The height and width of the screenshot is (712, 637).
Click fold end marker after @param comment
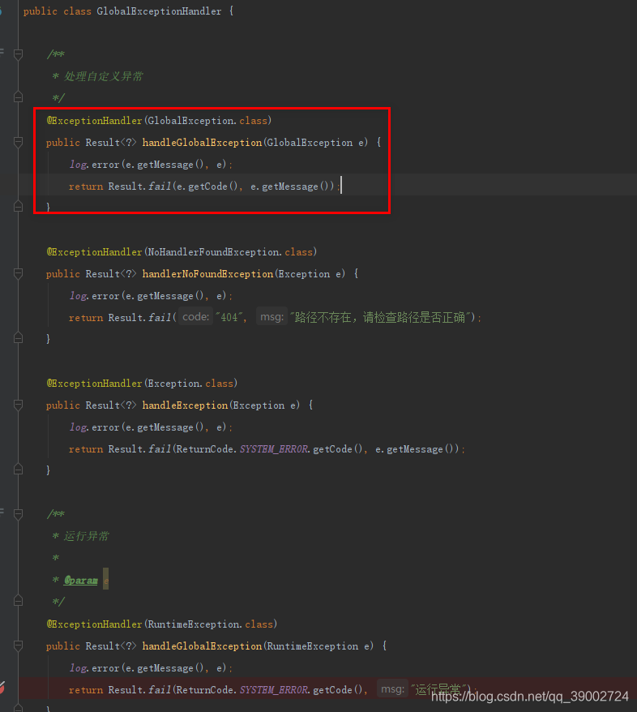point(18,601)
